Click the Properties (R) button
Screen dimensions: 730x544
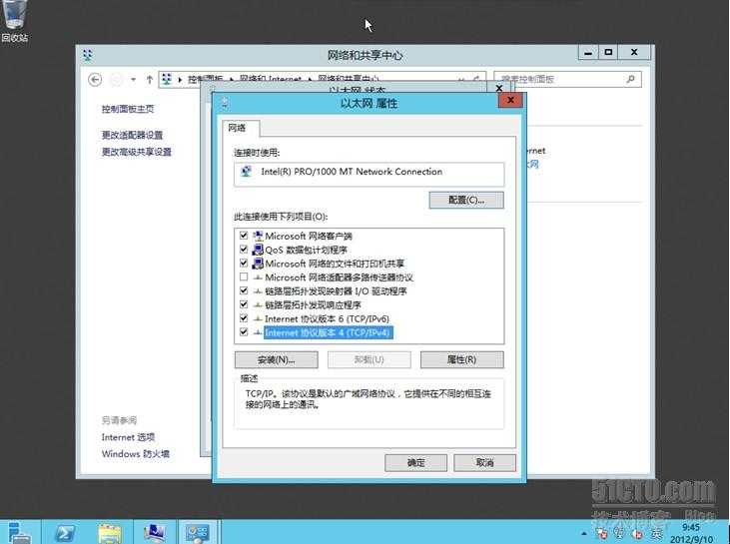point(461,359)
